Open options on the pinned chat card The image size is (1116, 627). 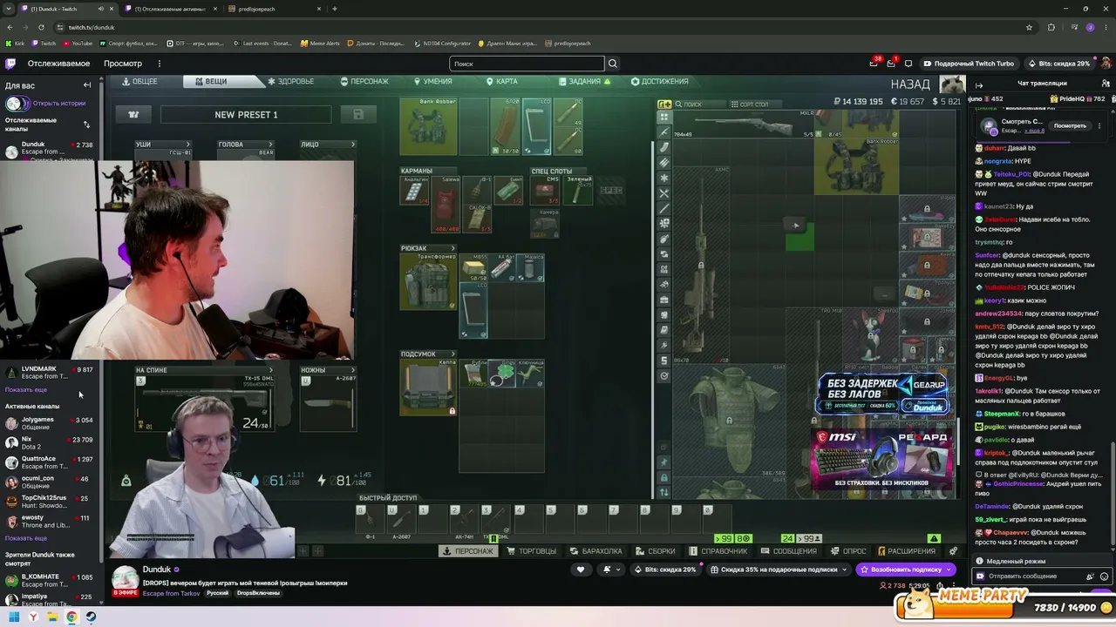point(1099,125)
